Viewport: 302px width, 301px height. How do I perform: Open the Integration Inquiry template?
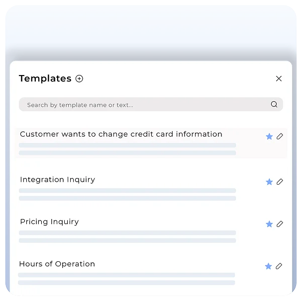pyautogui.click(x=57, y=180)
